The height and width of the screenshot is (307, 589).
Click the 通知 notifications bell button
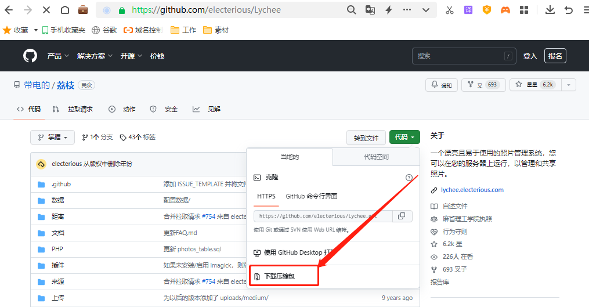click(442, 85)
